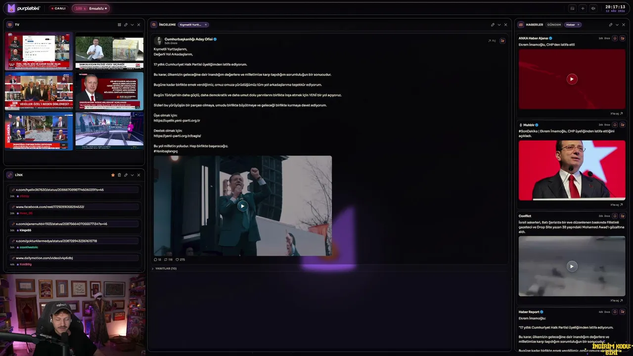Image resolution: width=633 pixels, height=356 pixels.
Task: Delete links with the trash icon
Action: [x=119, y=175]
